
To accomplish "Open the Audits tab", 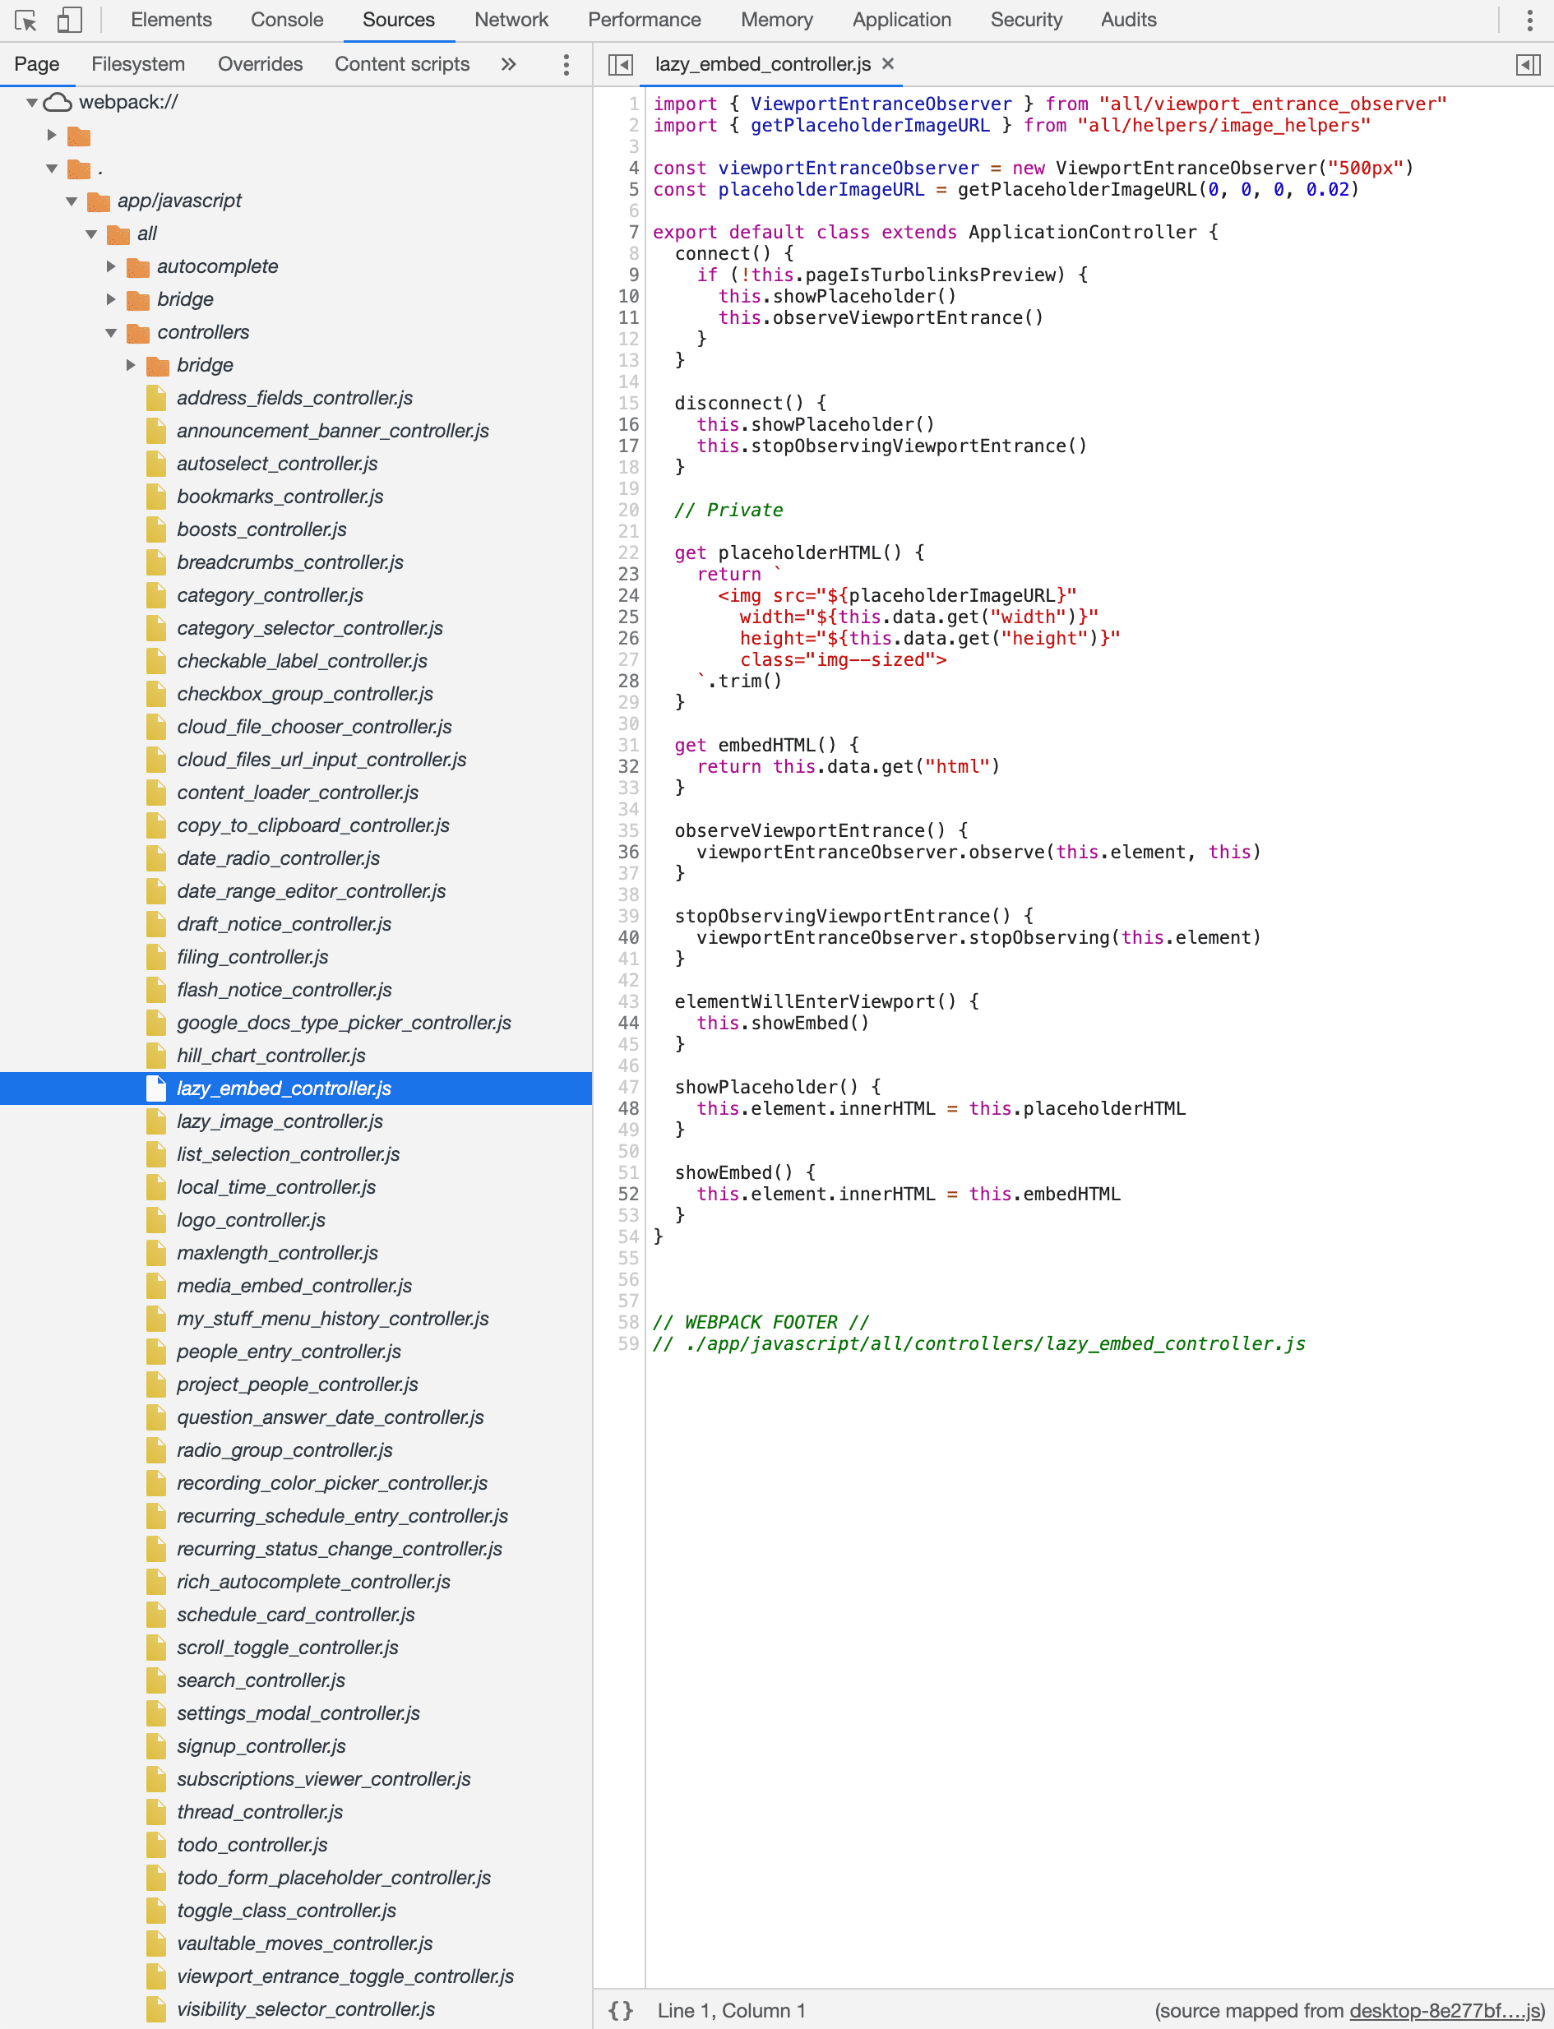I will coord(1128,20).
